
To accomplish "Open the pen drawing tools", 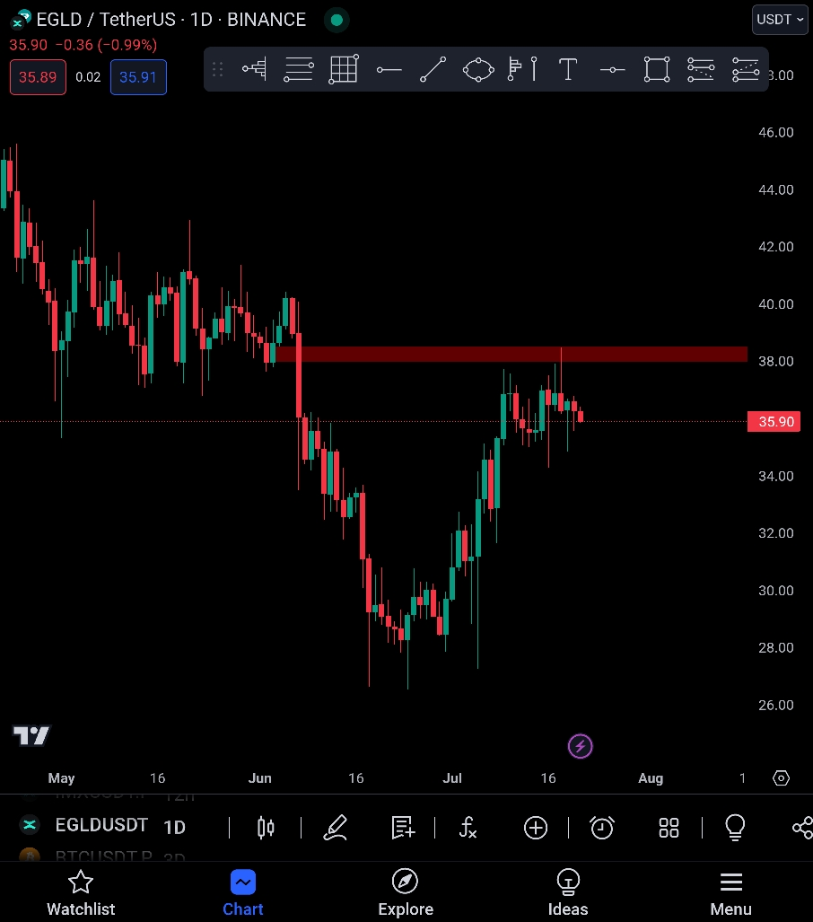I will (336, 828).
